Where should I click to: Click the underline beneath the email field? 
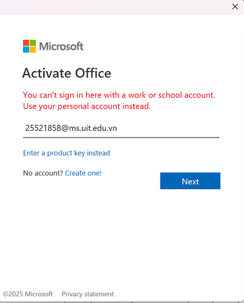click(x=121, y=138)
